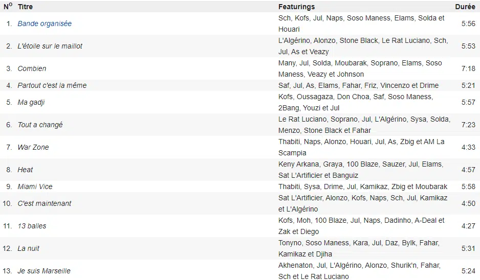480x280 pixels.
Task: Click the "Durée" column header
Action: coord(465,7)
